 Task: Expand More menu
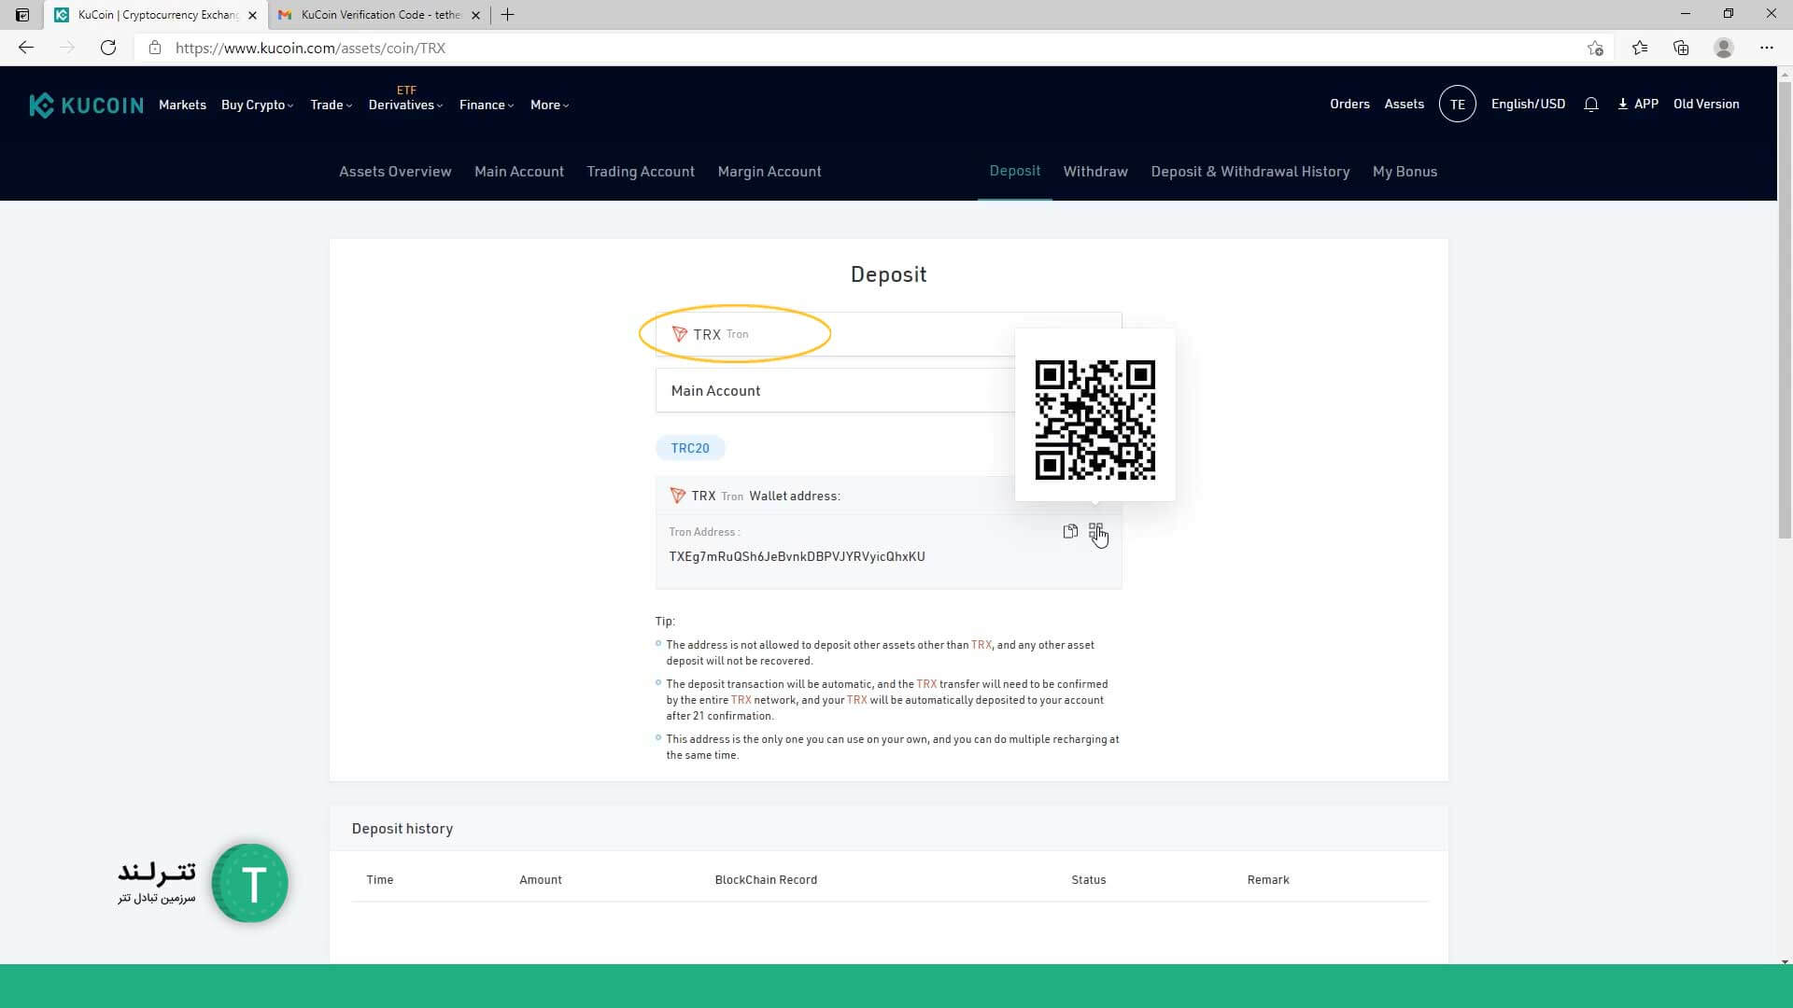point(549,105)
